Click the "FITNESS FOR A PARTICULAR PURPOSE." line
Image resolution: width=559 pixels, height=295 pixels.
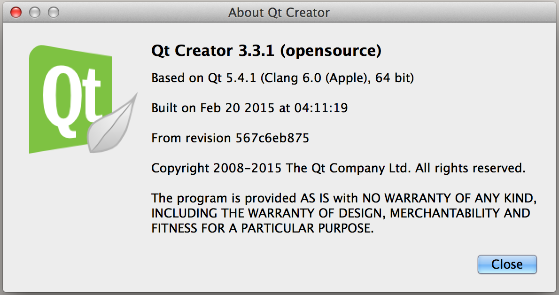click(x=263, y=229)
